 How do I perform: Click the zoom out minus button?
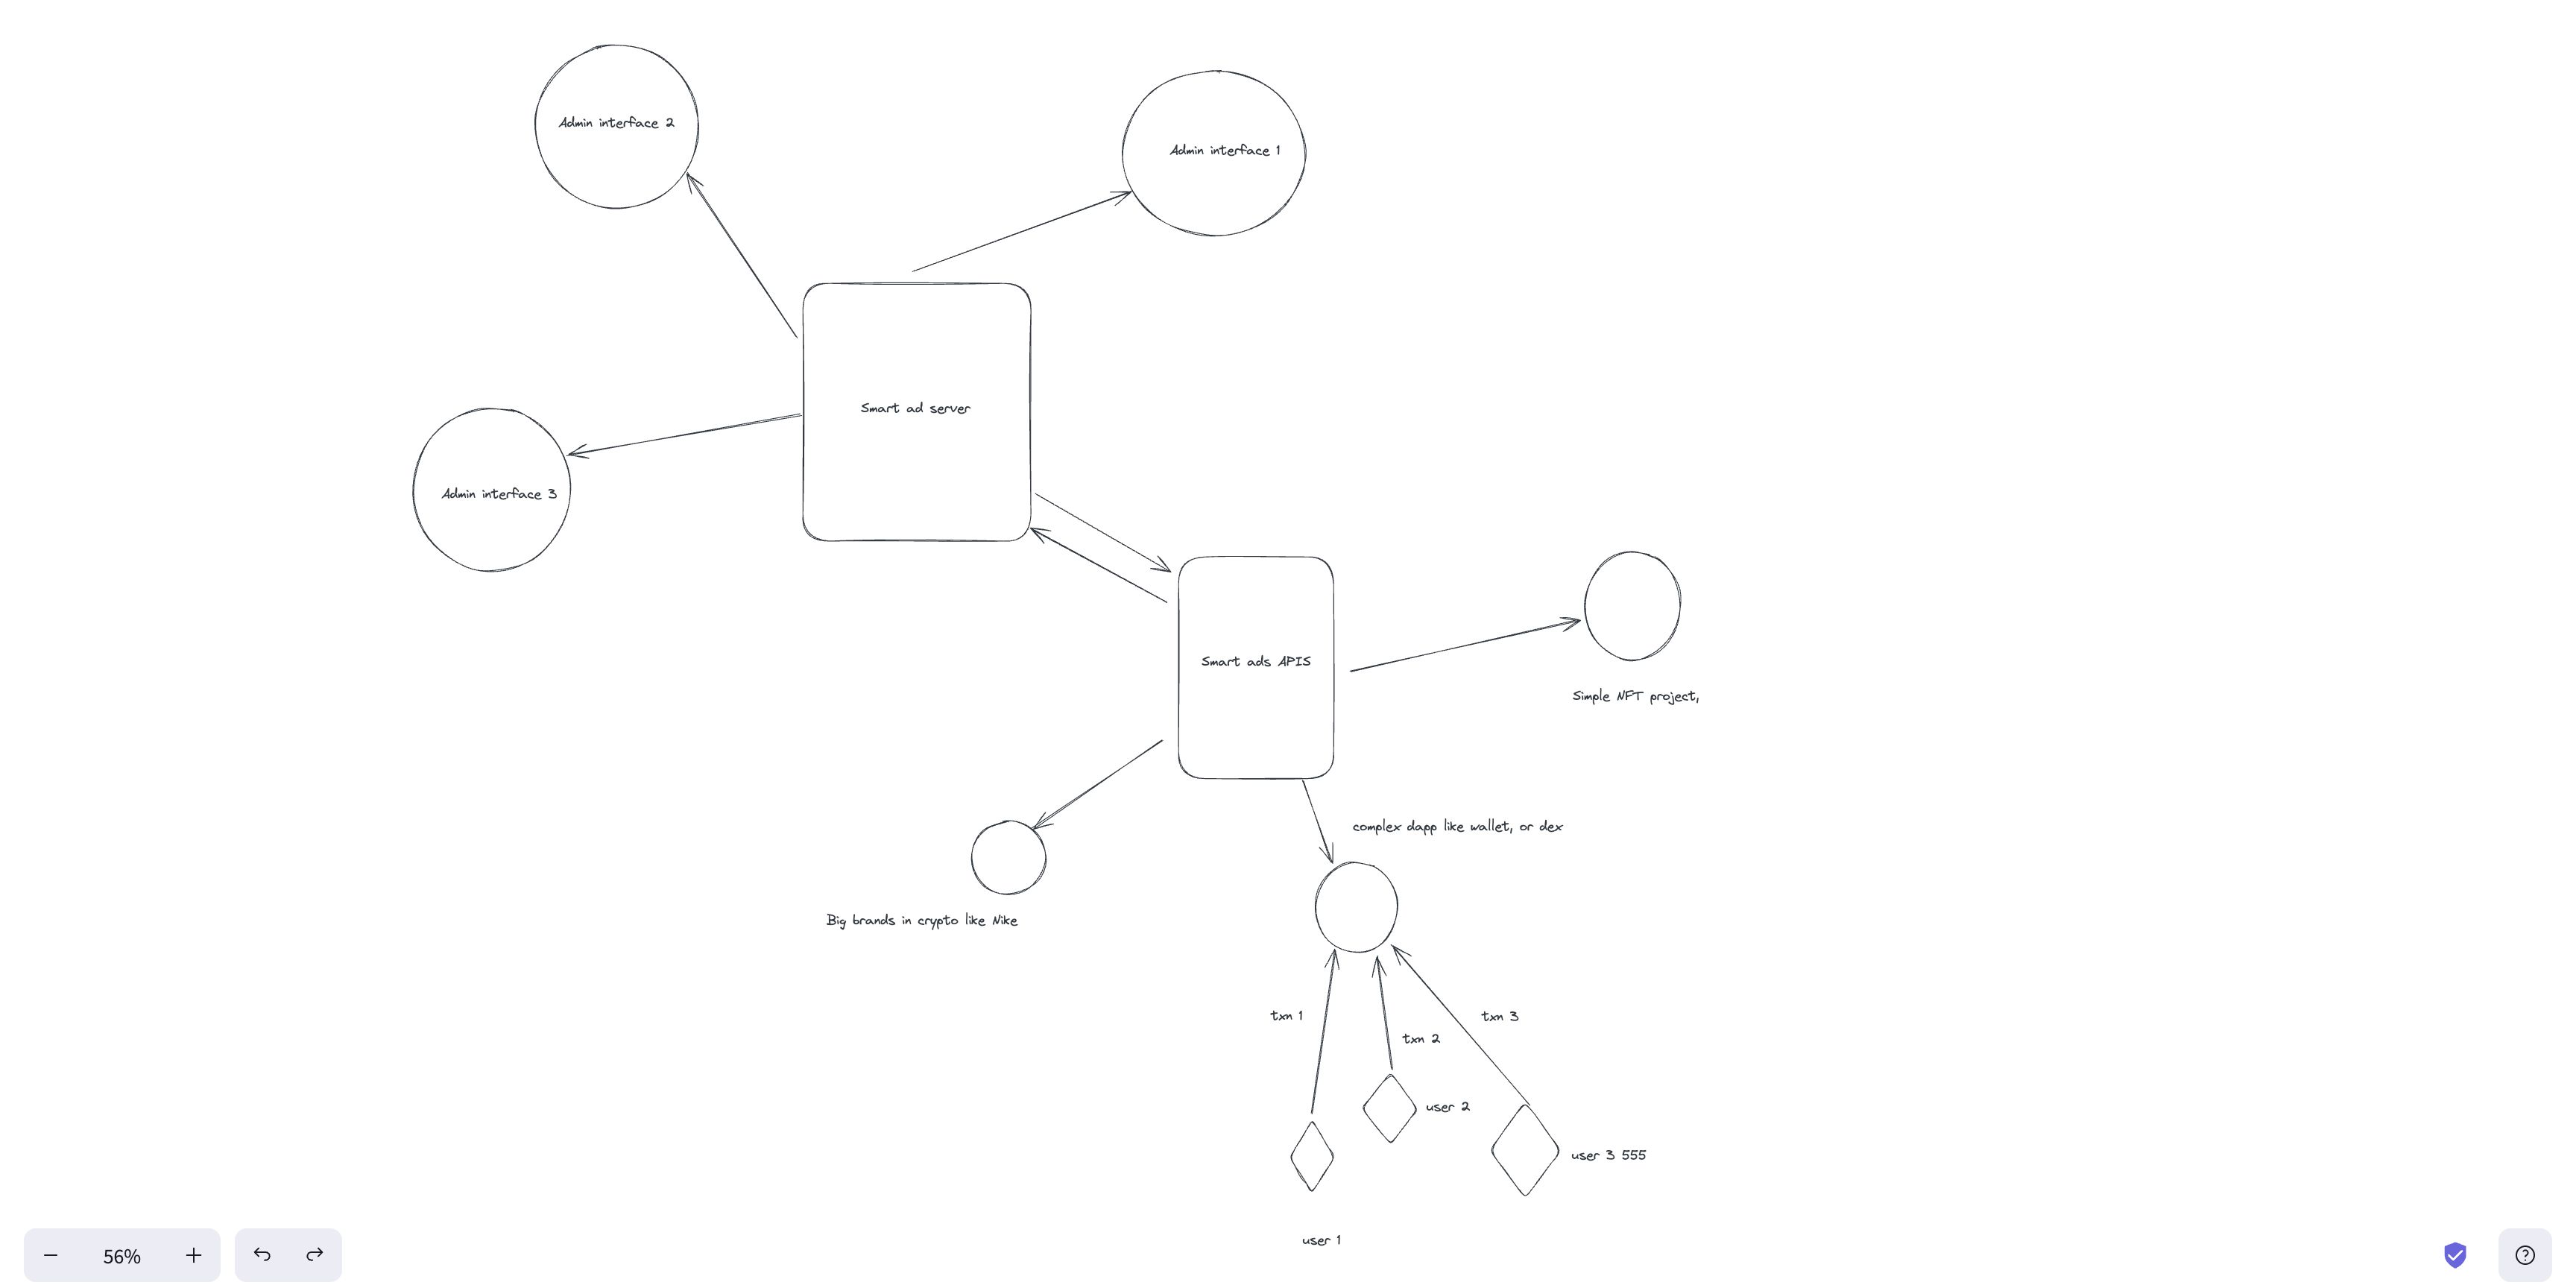(51, 1254)
